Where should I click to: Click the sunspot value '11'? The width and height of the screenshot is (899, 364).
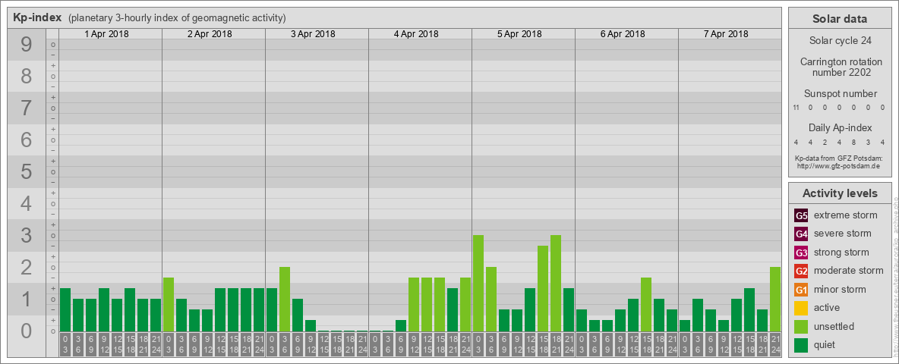(796, 107)
